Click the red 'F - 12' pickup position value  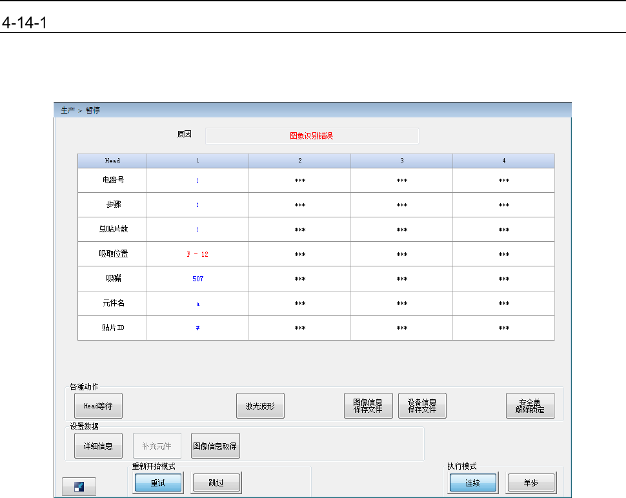tap(197, 254)
